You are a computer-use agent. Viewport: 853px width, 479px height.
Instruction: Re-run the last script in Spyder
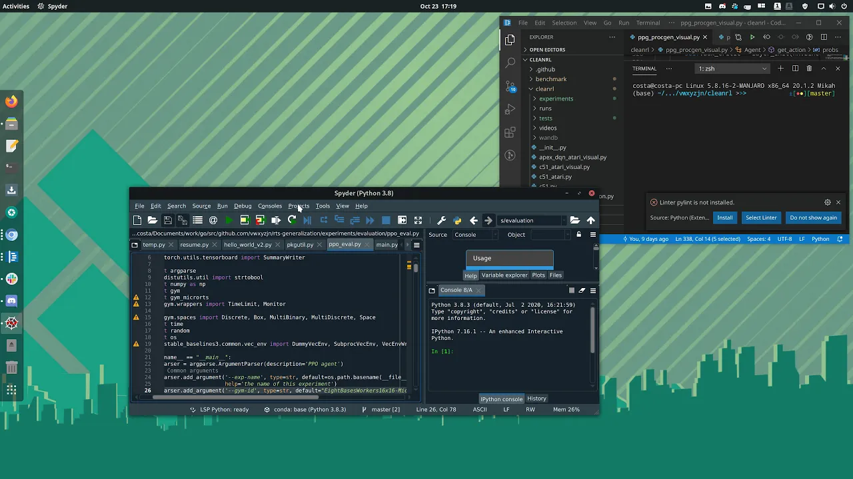click(x=292, y=220)
